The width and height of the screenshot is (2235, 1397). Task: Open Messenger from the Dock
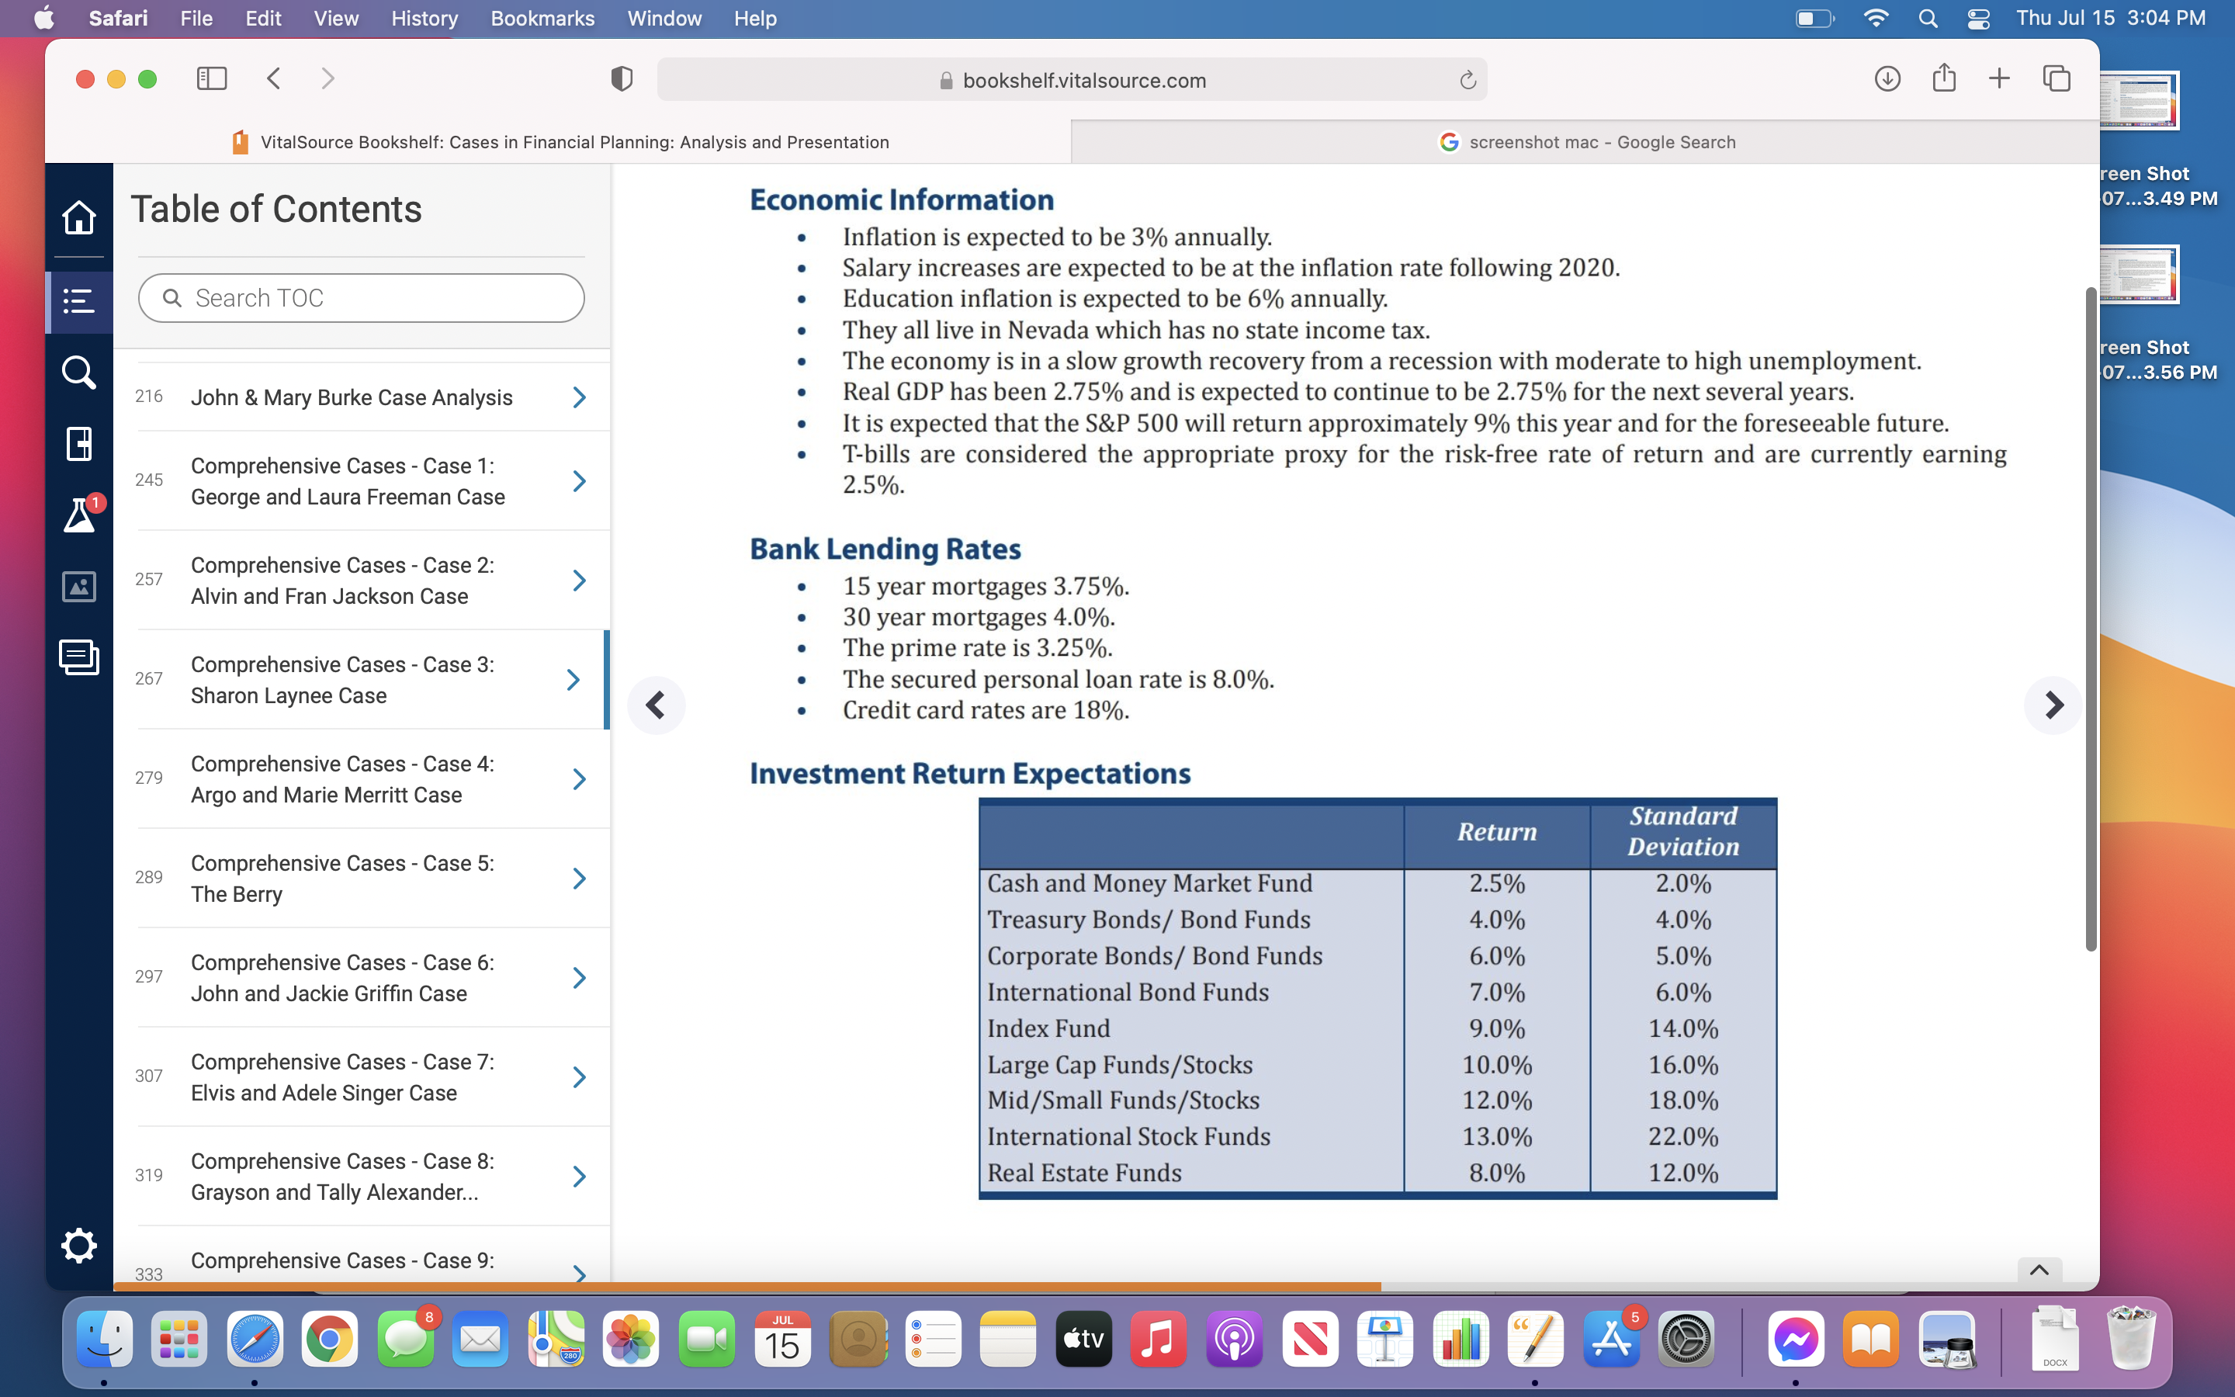click(x=1797, y=1339)
